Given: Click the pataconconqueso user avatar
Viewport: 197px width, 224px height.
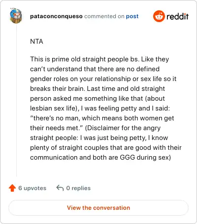Looking at the screenshot, I should [x=16, y=16].
